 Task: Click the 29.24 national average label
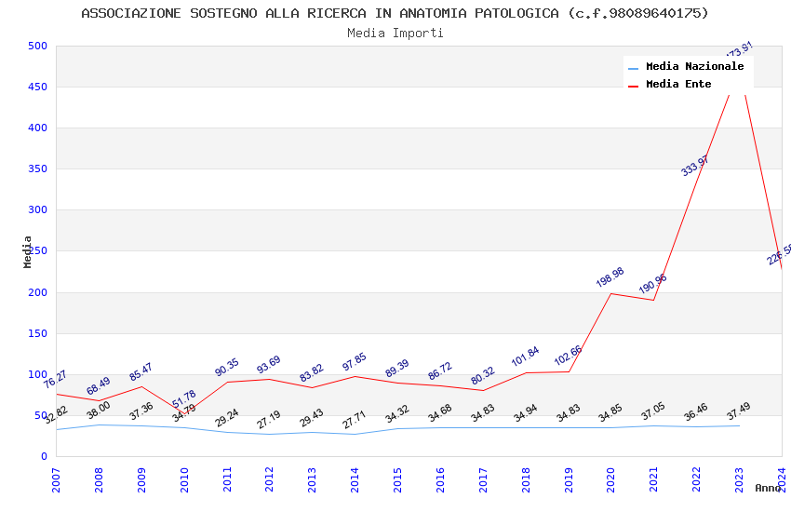(x=226, y=418)
